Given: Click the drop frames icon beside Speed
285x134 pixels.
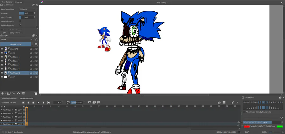Looking at the screenshot, I should coord(68,102).
